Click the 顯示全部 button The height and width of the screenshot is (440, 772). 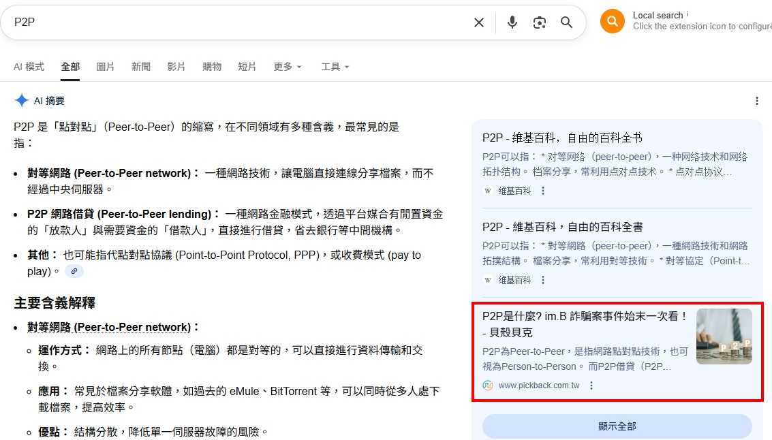tap(617, 426)
